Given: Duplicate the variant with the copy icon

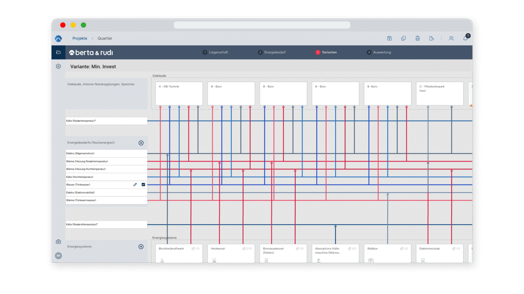Looking at the screenshot, I should click(404, 38).
